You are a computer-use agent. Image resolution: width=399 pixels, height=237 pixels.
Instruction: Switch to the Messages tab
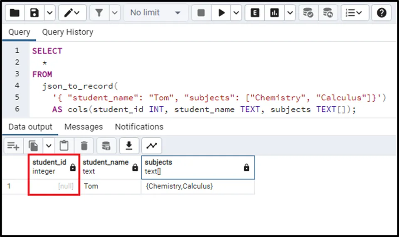point(84,127)
